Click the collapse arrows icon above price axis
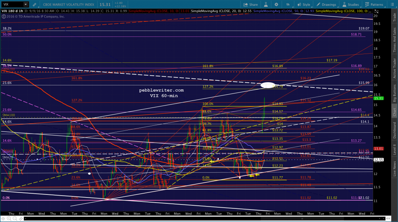This screenshot has width=398, height=222. click(376, 12)
